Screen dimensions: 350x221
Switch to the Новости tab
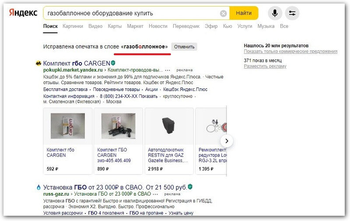[158, 26]
